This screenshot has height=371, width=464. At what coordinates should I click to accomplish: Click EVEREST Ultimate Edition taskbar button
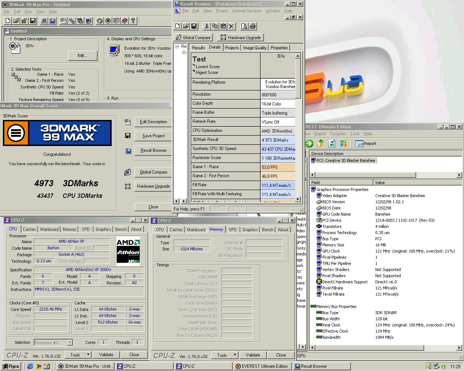coord(262,366)
